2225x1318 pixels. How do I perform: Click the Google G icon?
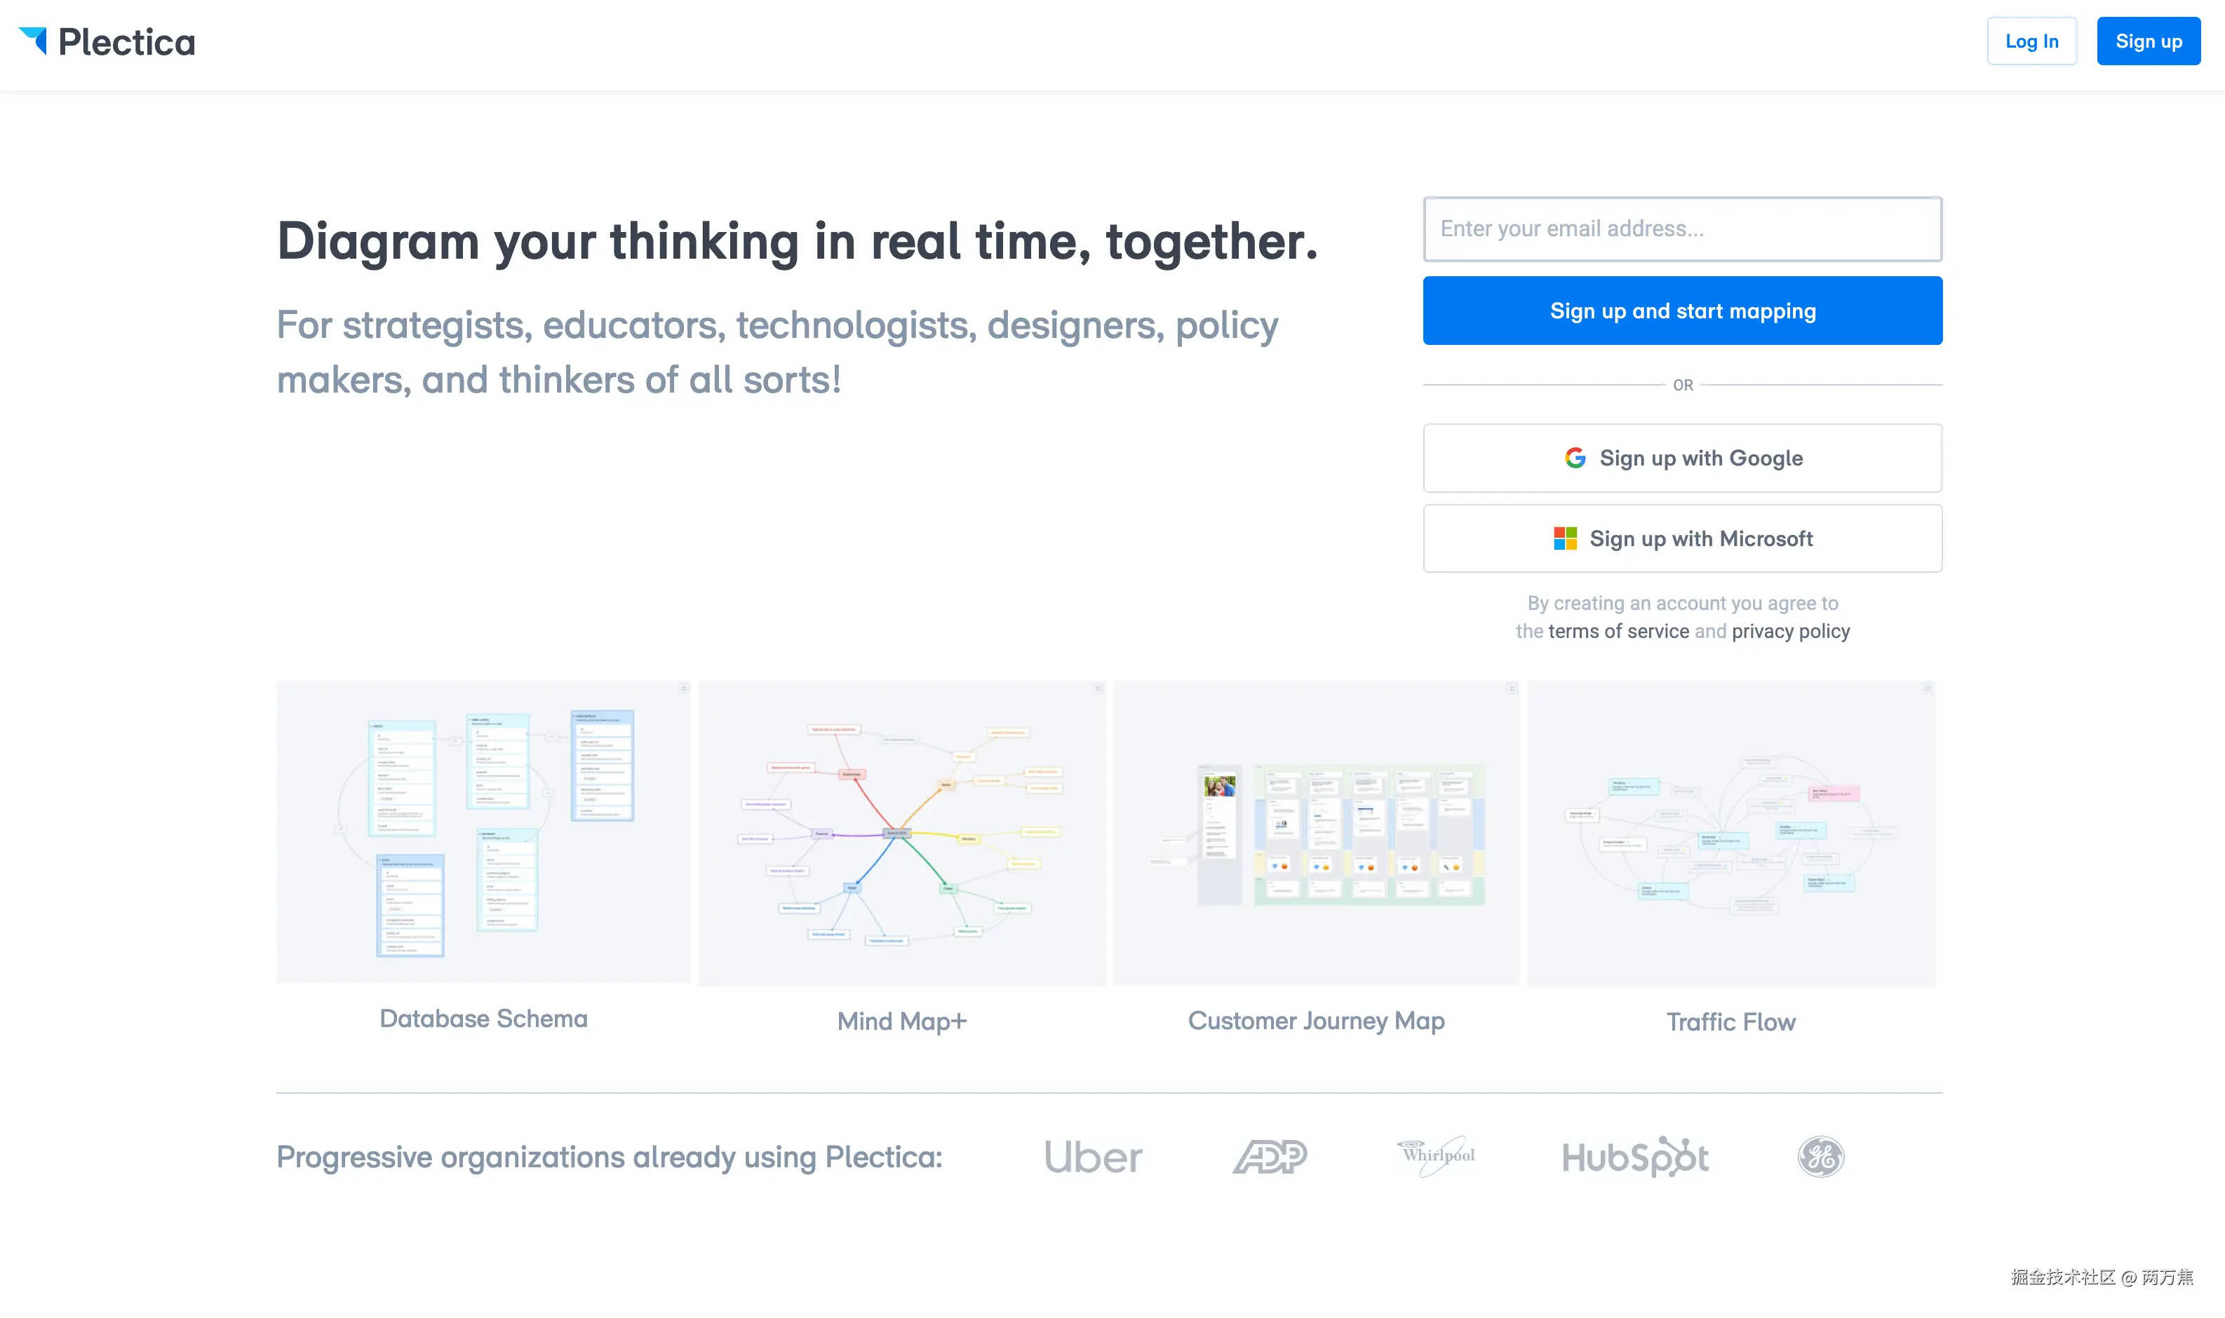pos(1575,458)
